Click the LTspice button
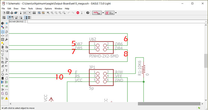Screen dimensions: 208x110 tap(110, 13)
